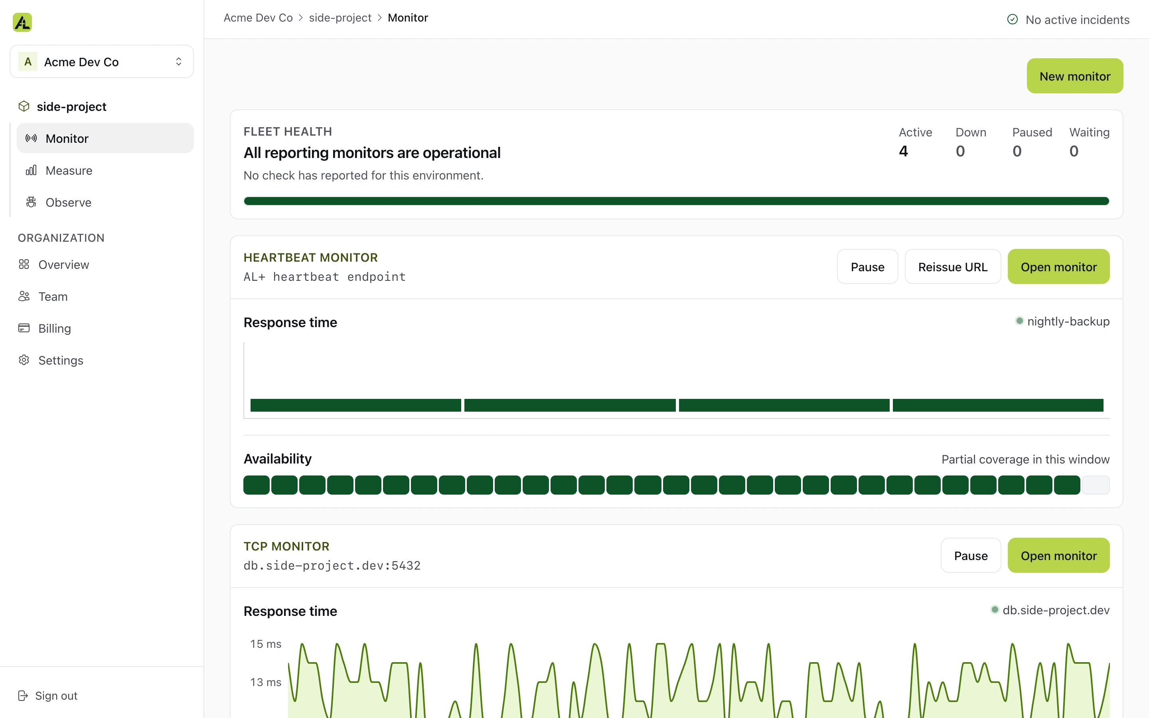Click first heartbeat response time bar

[355, 405]
